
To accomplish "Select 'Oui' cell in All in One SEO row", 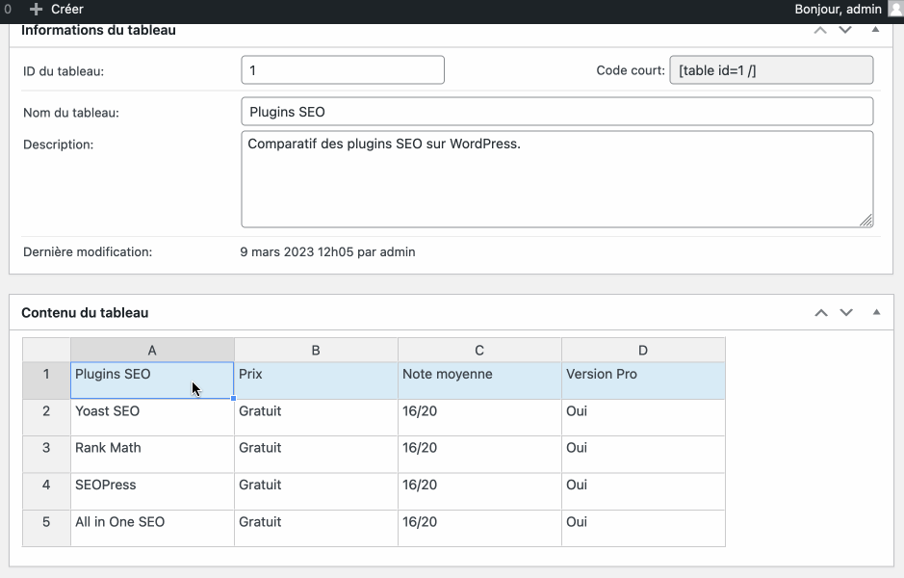I will (643, 528).
